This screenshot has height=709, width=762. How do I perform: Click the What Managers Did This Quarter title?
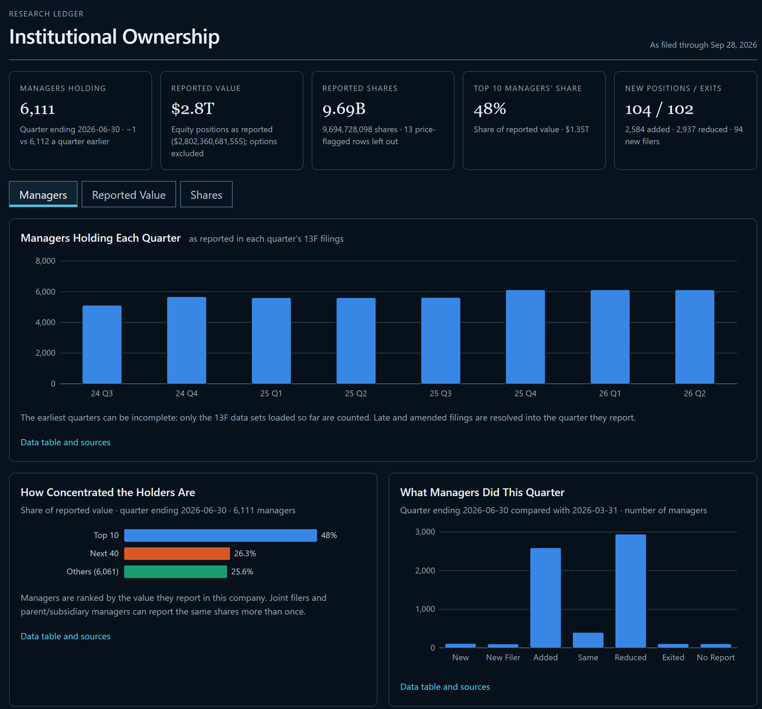click(483, 492)
